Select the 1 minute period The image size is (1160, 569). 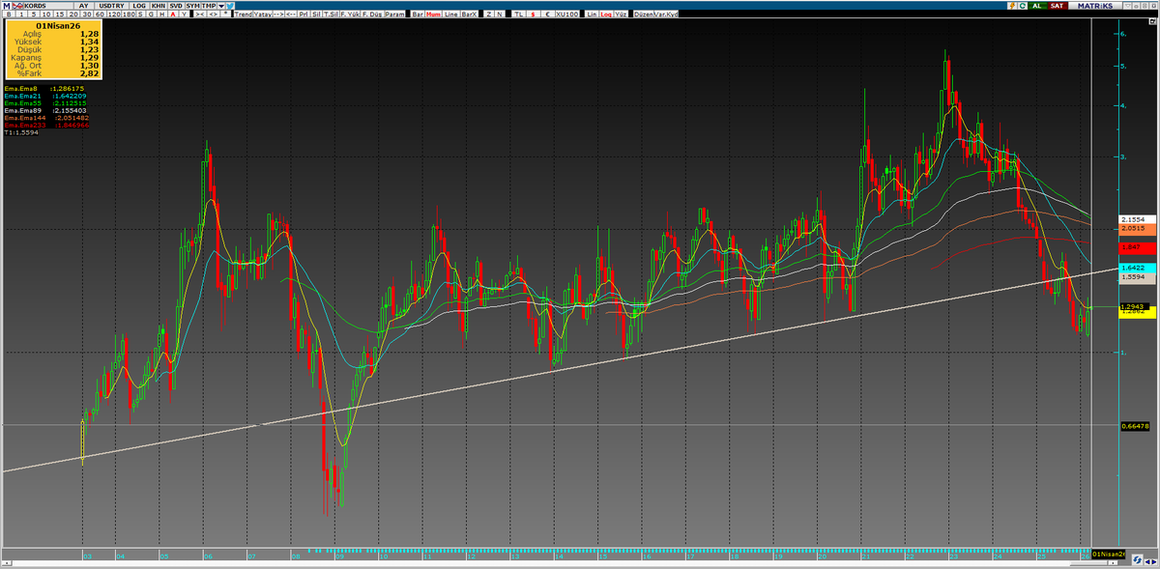[x=21, y=14]
